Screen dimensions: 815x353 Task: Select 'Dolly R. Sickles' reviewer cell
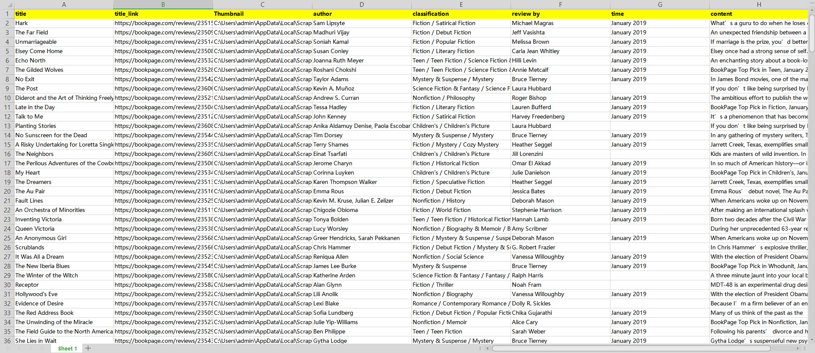[561, 303]
